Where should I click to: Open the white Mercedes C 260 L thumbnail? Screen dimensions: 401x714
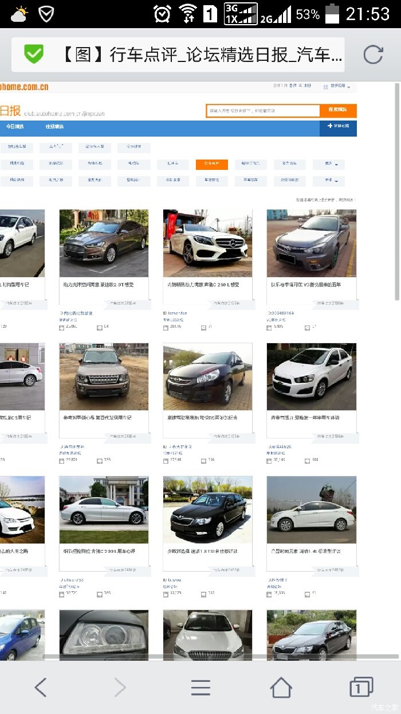207,243
